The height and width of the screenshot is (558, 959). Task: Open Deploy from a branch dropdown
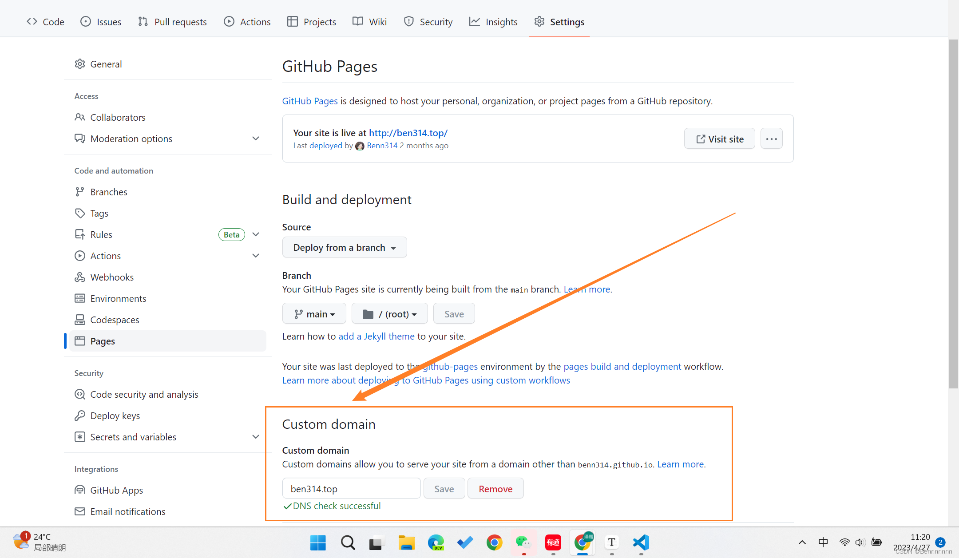(x=345, y=247)
